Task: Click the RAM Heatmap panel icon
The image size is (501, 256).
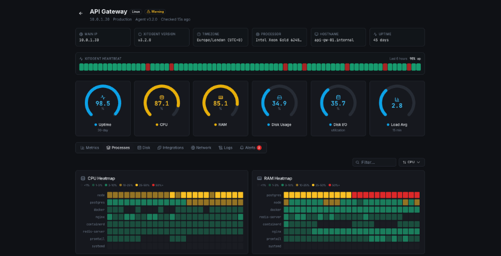Action: click(259, 178)
